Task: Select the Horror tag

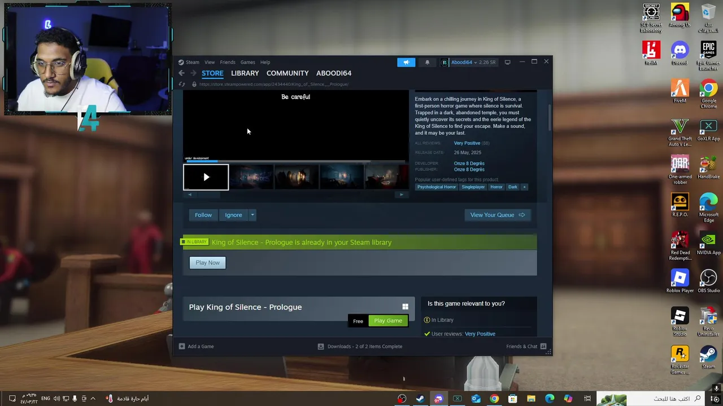Action: pyautogui.click(x=496, y=187)
